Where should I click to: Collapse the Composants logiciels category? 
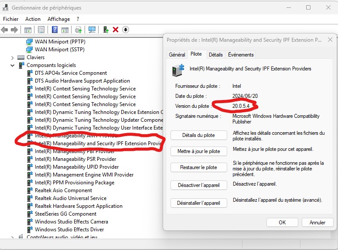tap(13, 65)
